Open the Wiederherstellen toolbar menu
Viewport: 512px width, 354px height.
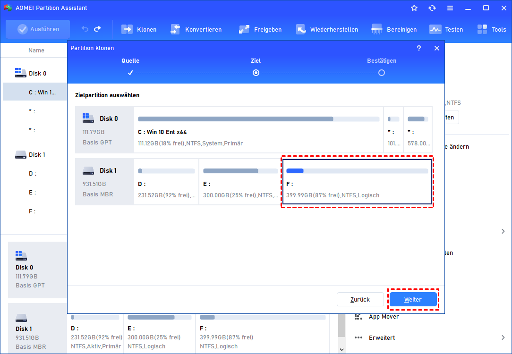coord(327,29)
